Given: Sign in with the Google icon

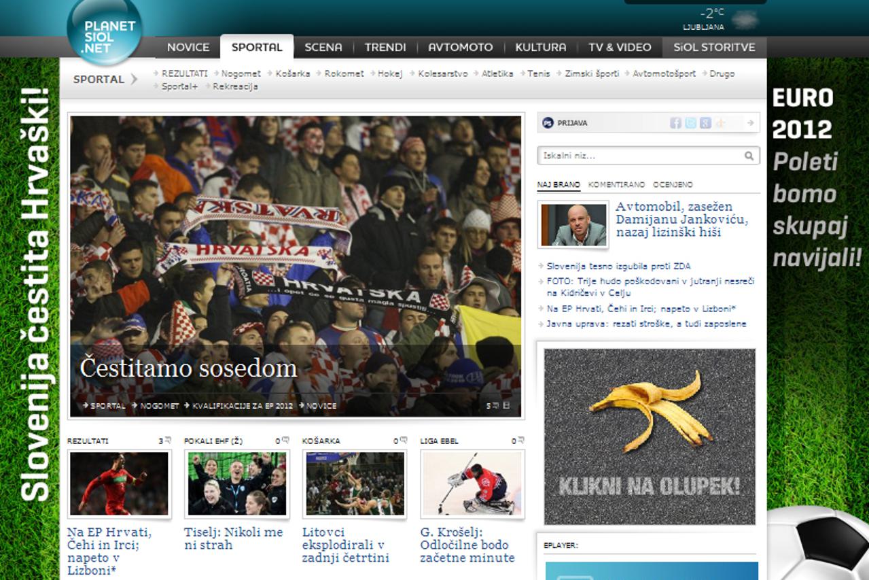Looking at the screenshot, I should [x=705, y=123].
